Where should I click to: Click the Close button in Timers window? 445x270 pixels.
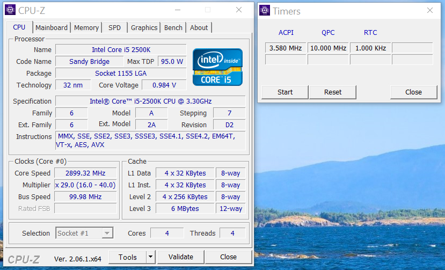[413, 92]
